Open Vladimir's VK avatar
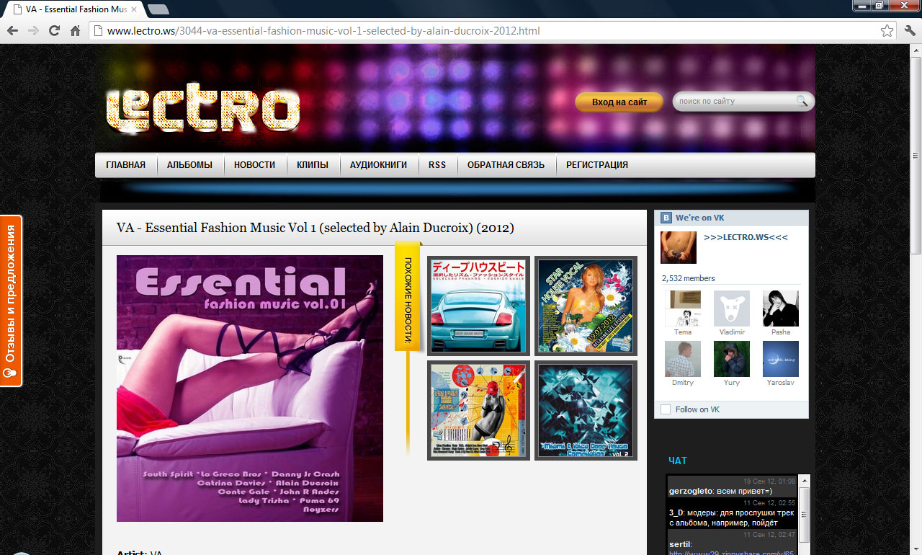 pos(732,308)
